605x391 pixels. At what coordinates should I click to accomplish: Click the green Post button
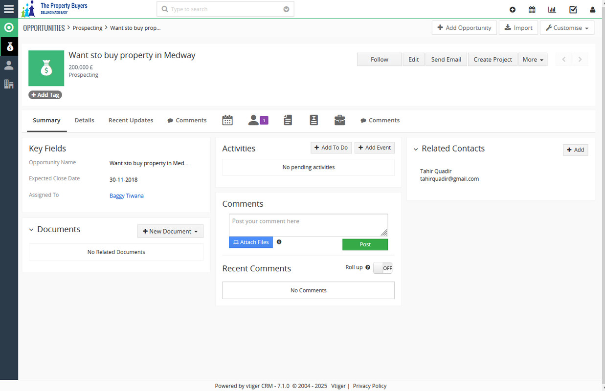coord(365,244)
